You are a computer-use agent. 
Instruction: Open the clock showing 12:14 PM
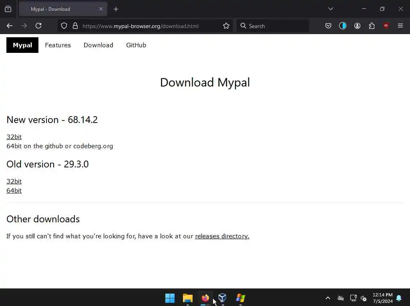click(x=382, y=298)
